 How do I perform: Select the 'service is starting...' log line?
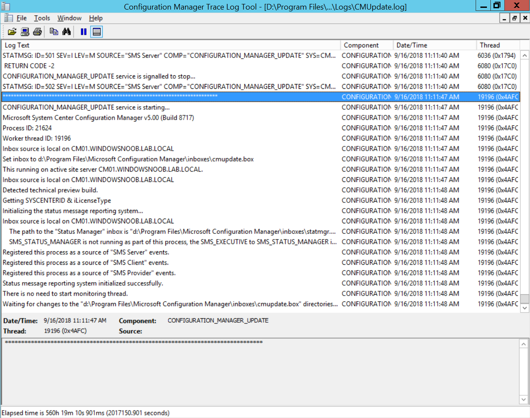[261, 107]
